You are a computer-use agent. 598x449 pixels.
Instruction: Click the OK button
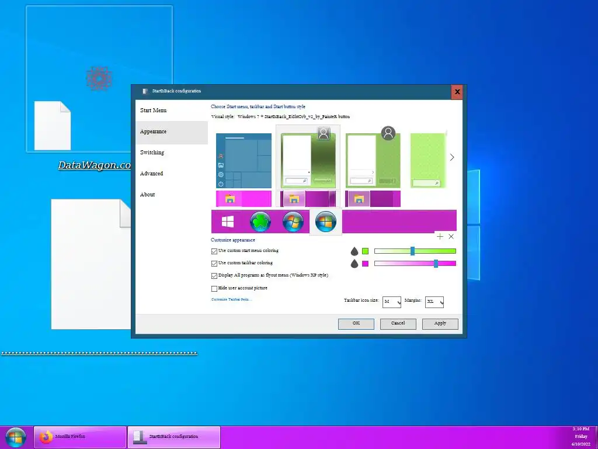pyautogui.click(x=356, y=324)
